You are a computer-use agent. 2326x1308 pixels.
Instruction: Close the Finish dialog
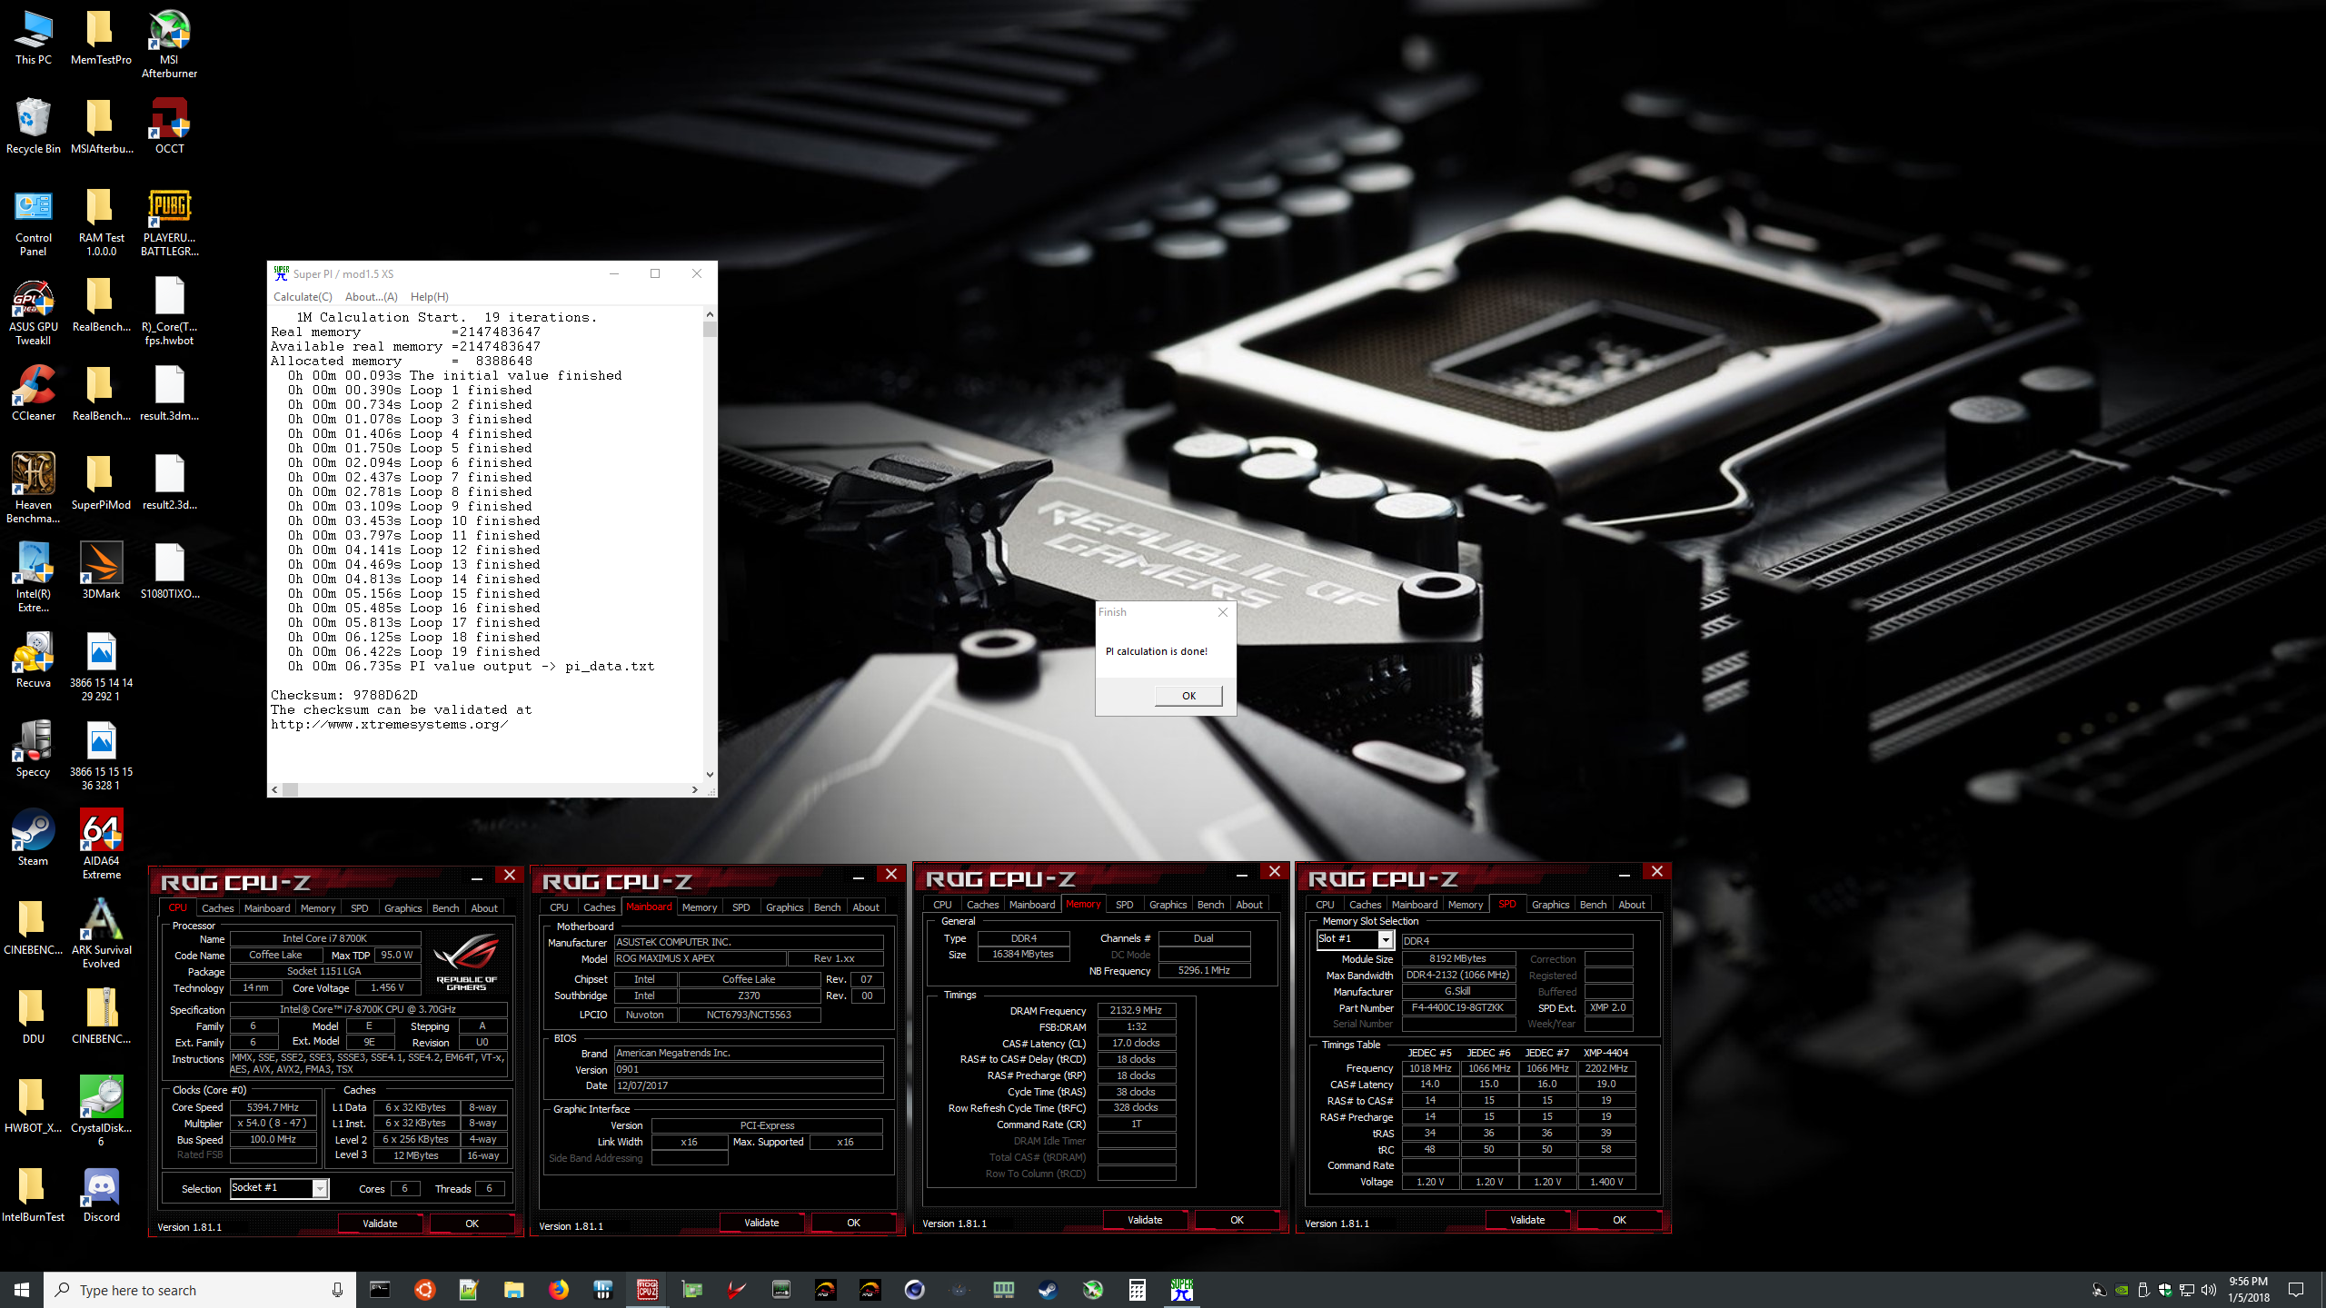click(1223, 612)
